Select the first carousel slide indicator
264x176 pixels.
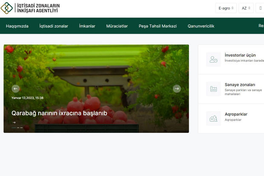[x=14, y=128]
